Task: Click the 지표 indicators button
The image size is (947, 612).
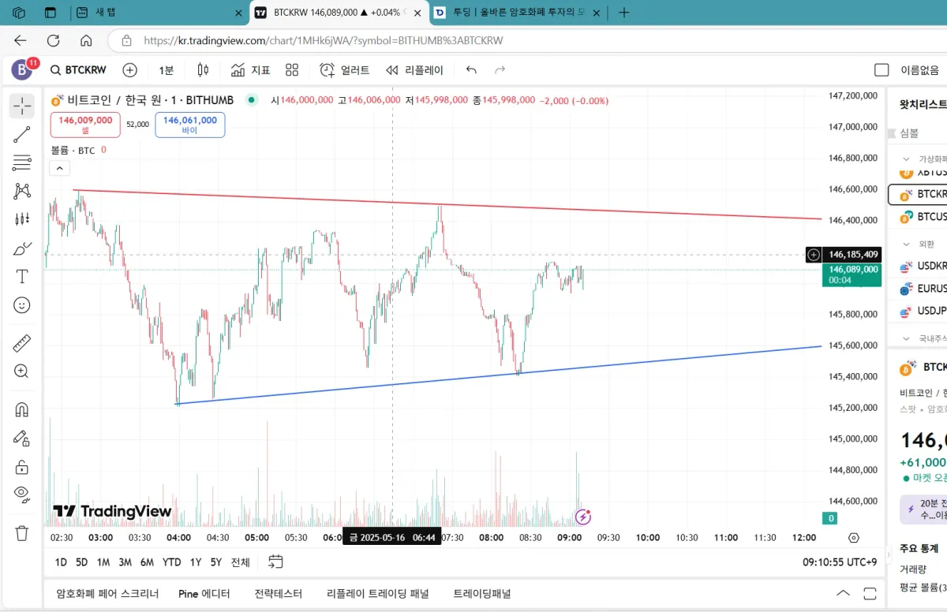Action: pyautogui.click(x=251, y=70)
